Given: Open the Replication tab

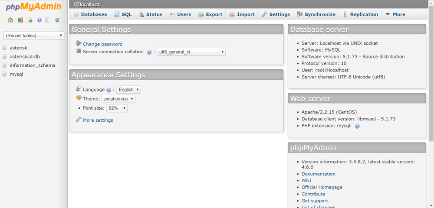Looking at the screenshot, I should pos(360,14).
